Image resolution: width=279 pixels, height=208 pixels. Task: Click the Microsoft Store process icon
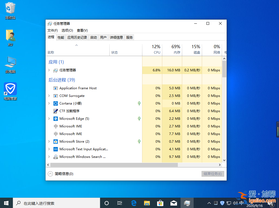coord(55,141)
